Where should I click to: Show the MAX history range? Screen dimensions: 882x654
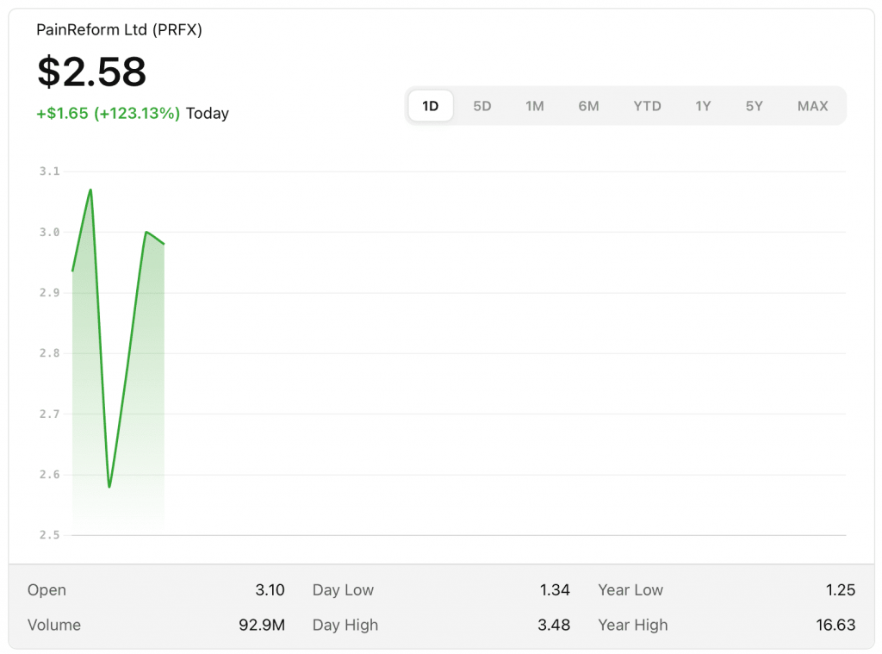pos(812,106)
